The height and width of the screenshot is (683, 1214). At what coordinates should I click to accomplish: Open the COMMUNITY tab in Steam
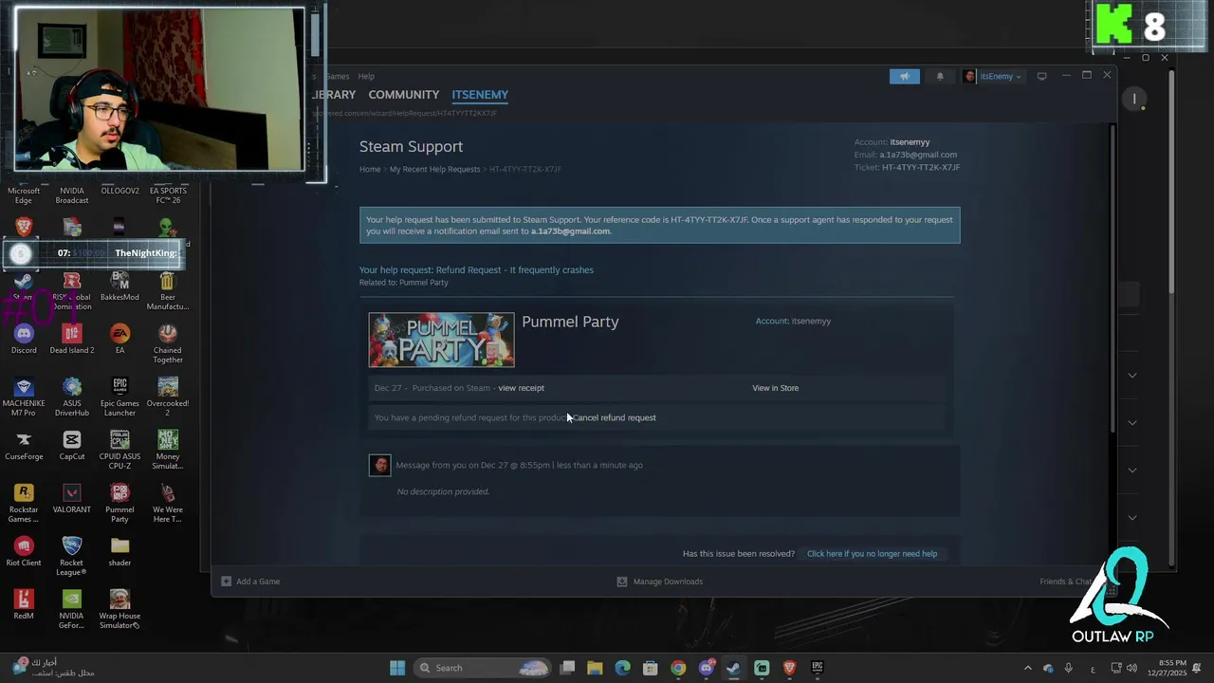click(404, 95)
